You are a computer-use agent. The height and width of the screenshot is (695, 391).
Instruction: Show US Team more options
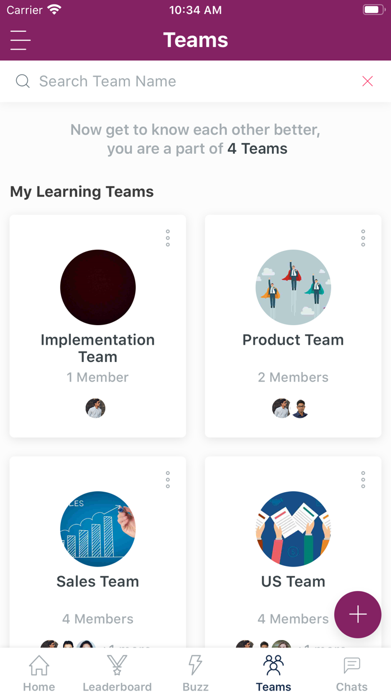(363, 479)
